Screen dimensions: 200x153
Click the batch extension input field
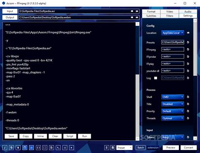click(x=153, y=148)
